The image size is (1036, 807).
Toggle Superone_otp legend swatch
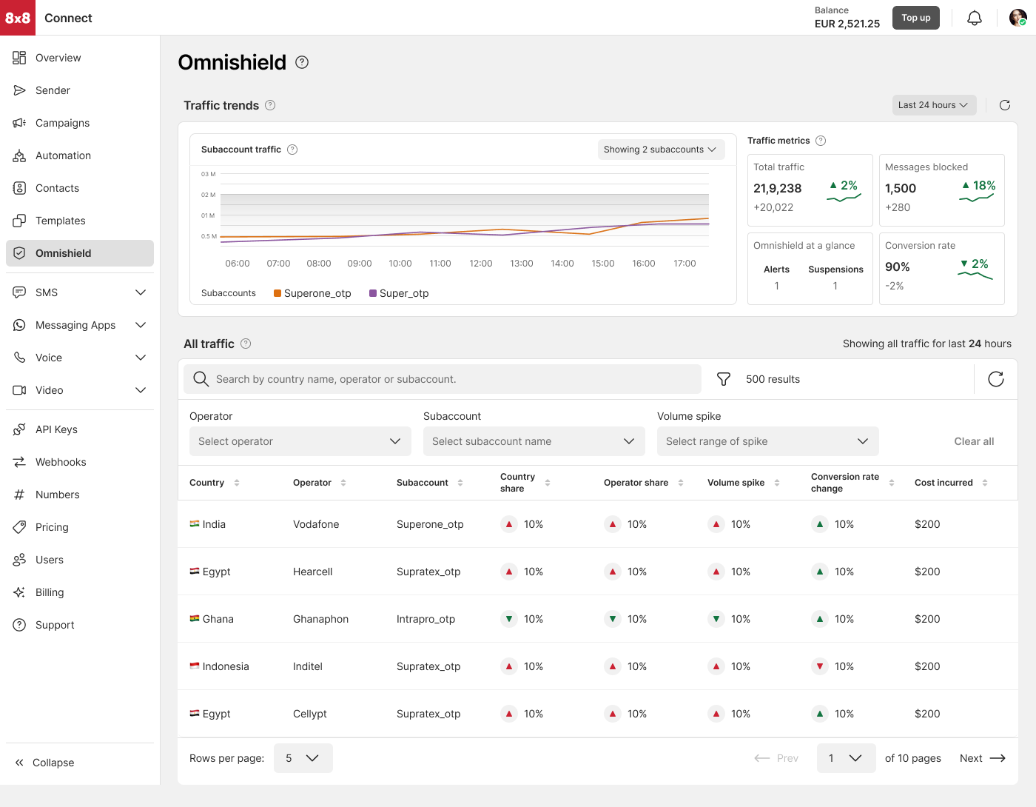point(277,293)
